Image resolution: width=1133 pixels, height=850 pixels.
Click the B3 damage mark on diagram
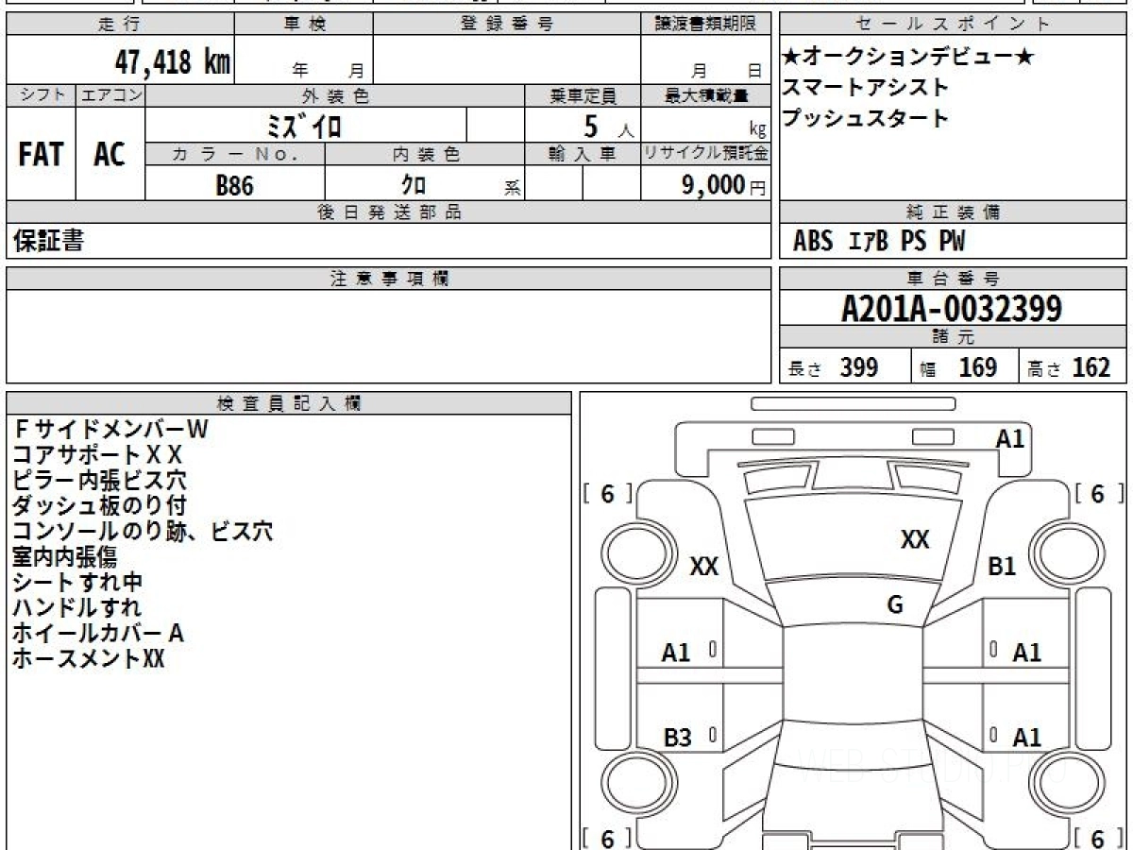(x=677, y=738)
